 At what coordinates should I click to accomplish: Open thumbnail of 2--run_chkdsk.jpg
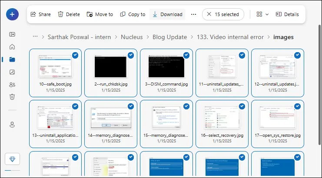coord(111,66)
